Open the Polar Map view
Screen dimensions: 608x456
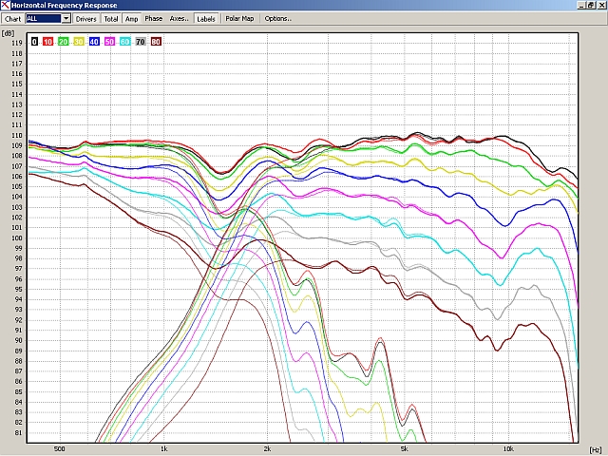(x=239, y=19)
